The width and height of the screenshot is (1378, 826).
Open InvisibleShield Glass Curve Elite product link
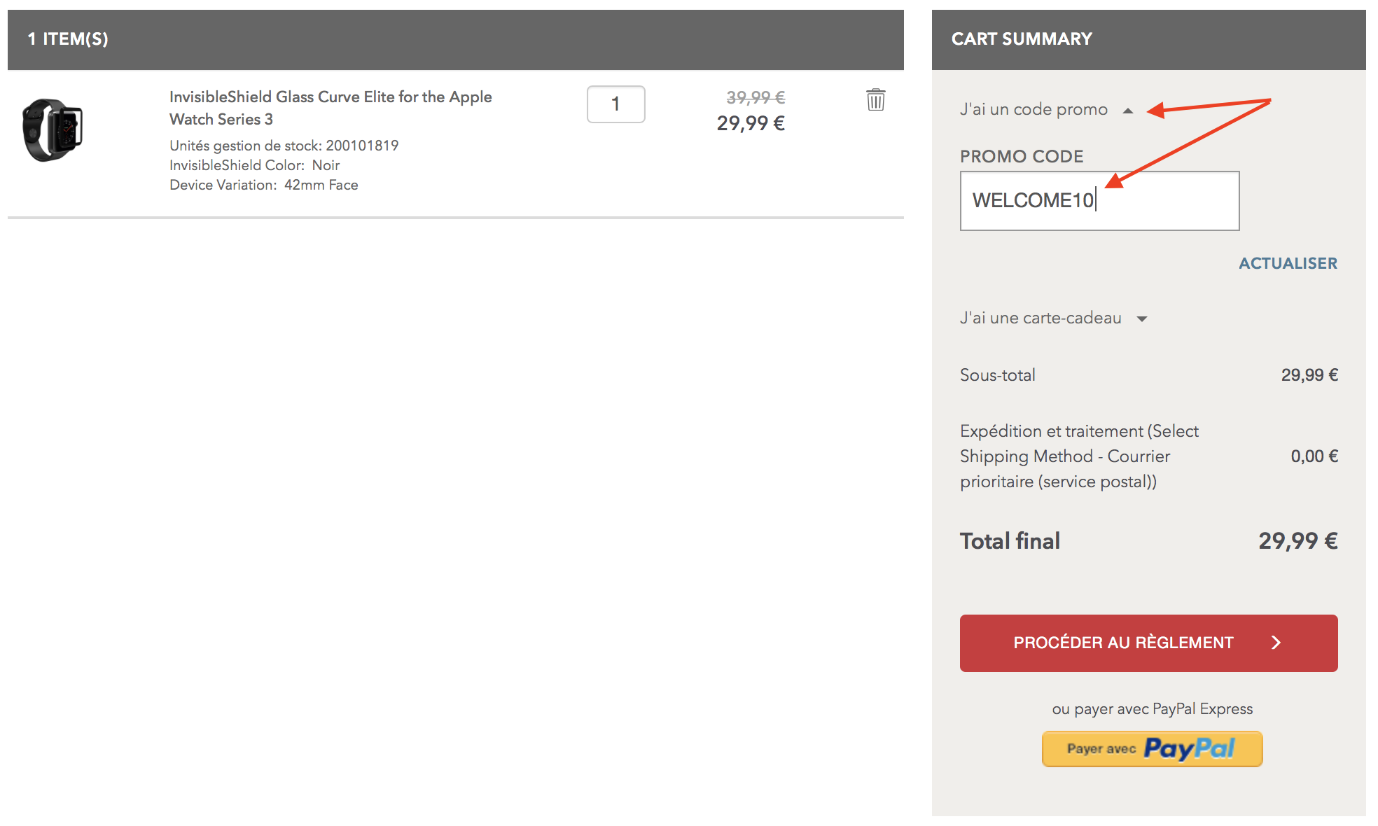tap(330, 108)
